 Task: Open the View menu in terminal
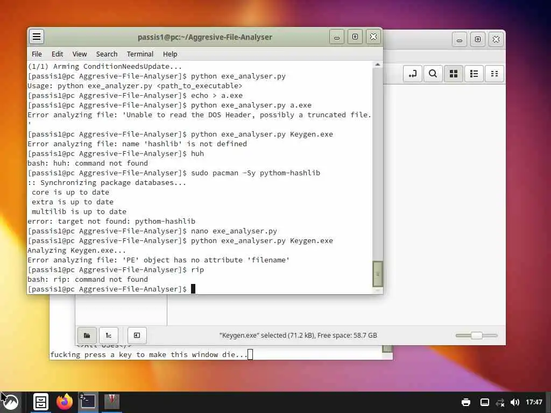pyautogui.click(x=80, y=54)
